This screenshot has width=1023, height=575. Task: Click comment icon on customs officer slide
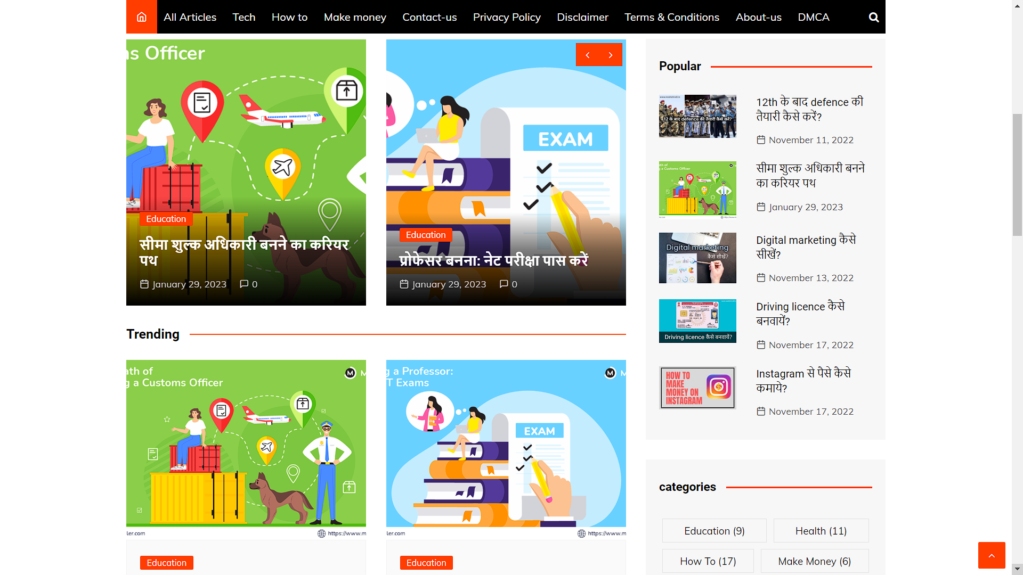point(244,284)
